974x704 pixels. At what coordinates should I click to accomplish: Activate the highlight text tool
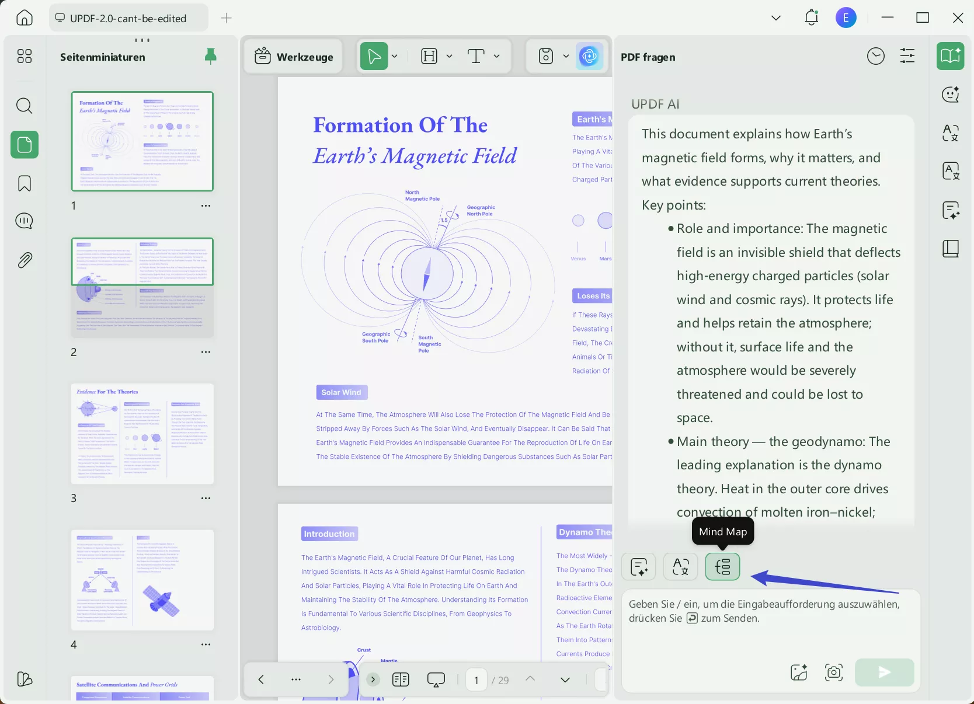click(429, 56)
